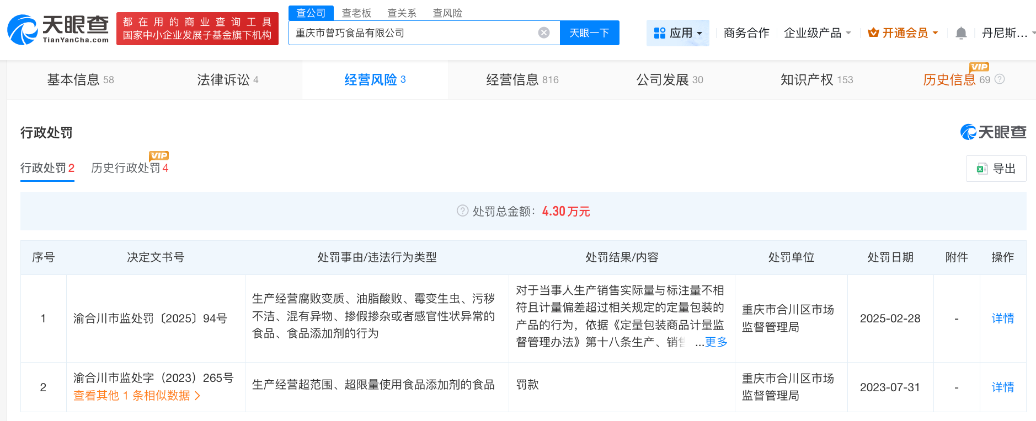Open 商务合作 link
Screen dimensions: 1036x421
pos(746,33)
